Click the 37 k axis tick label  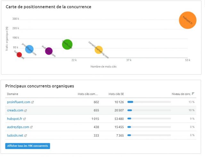[129, 60]
